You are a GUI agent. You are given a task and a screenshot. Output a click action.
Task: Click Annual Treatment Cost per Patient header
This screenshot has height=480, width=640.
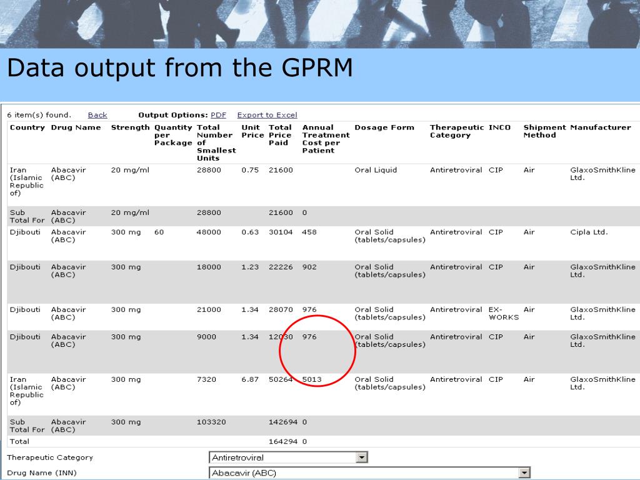point(326,139)
